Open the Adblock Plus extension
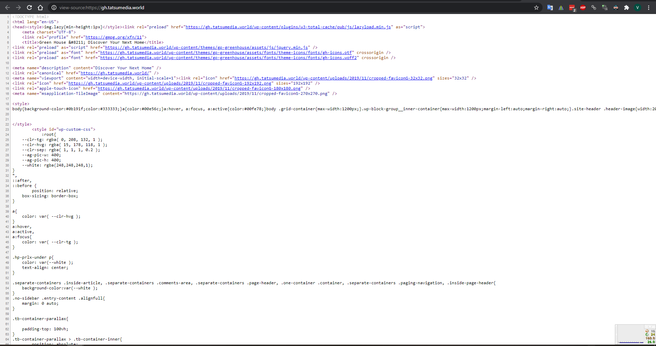The image size is (656, 346). click(583, 8)
